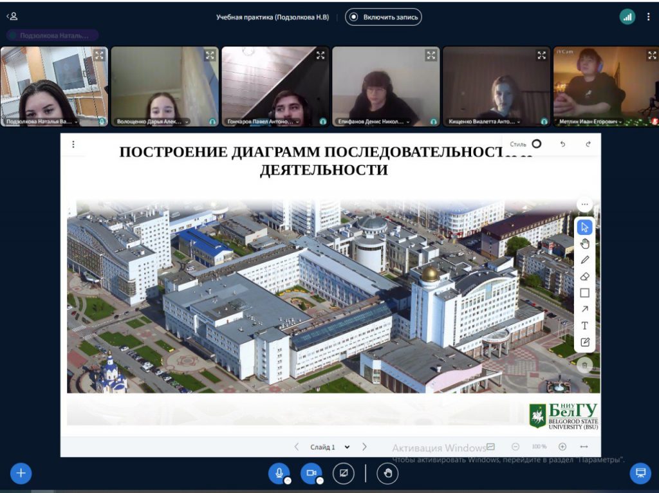Select the pencil draw tool
Viewport: 659px width, 493px height.
[x=584, y=260]
